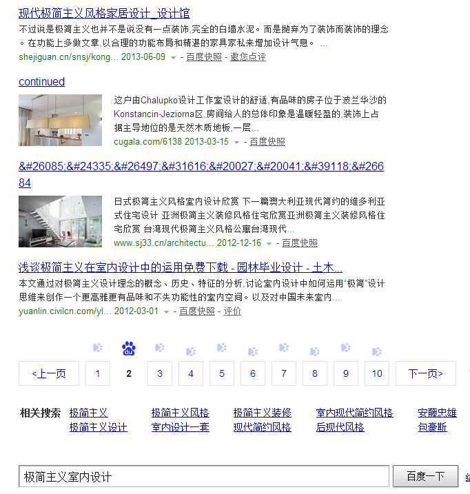Image resolution: width=470 pixels, height=494 pixels.
Task: Go to results page 7
Action: coord(284,373)
